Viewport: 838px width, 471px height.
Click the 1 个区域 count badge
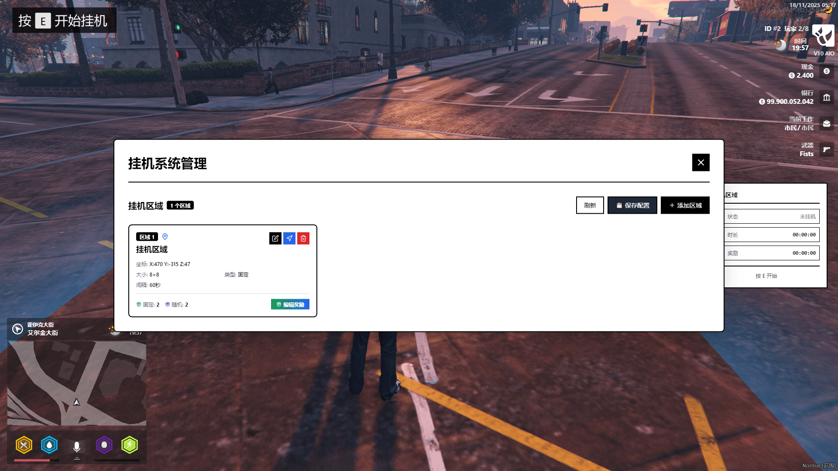[180, 205]
